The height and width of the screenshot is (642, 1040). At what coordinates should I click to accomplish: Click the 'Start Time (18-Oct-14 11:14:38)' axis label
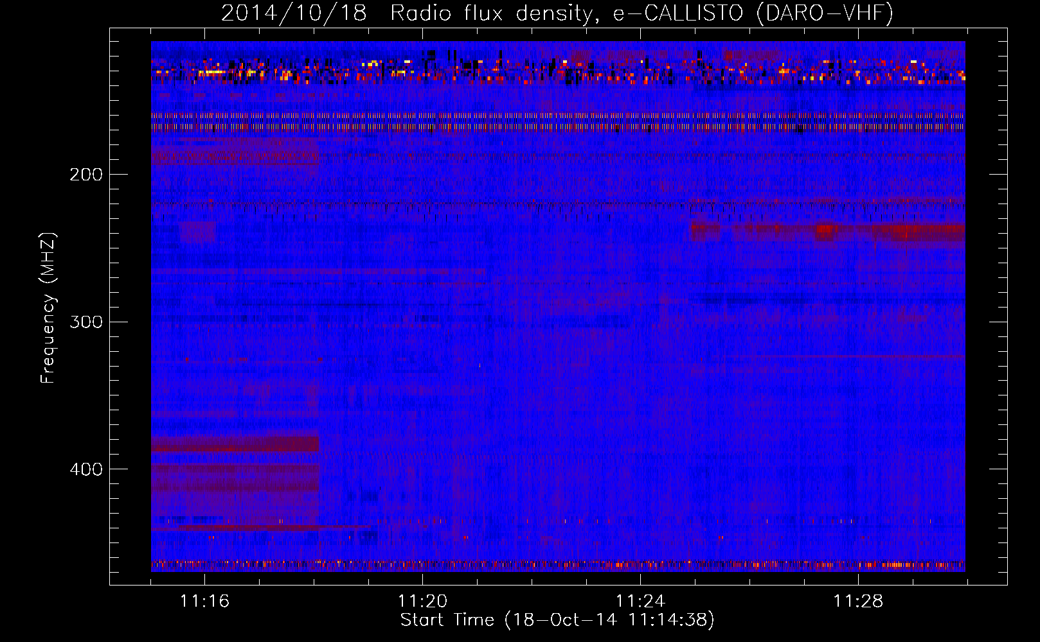pos(557,620)
